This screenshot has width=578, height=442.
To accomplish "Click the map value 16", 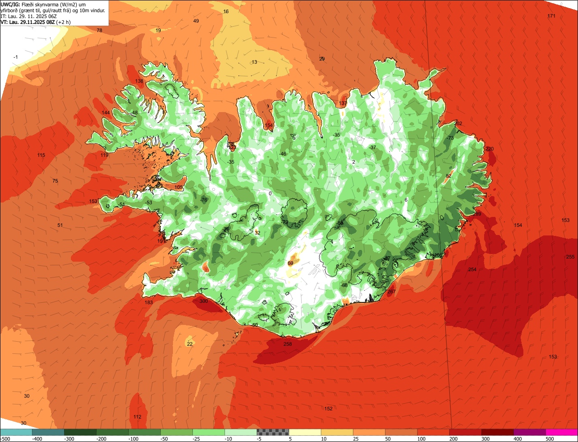I will tap(226, 11).
